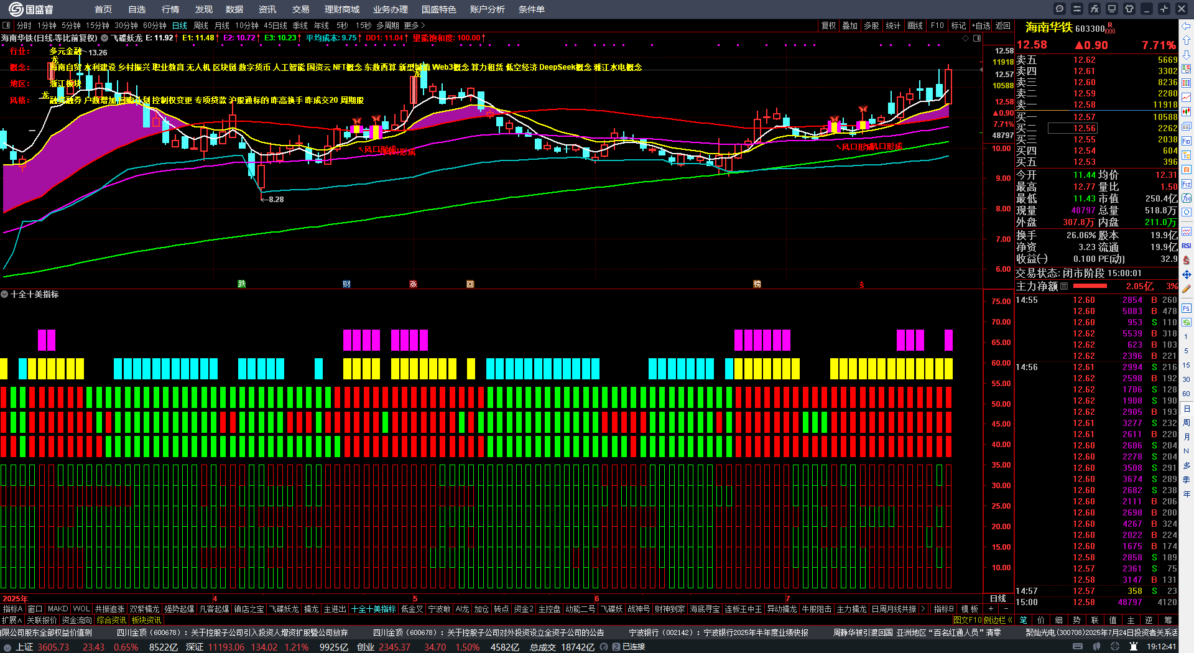Toggle the 复权 adjustment option
The width and height of the screenshot is (1194, 653).
(828, 25)
